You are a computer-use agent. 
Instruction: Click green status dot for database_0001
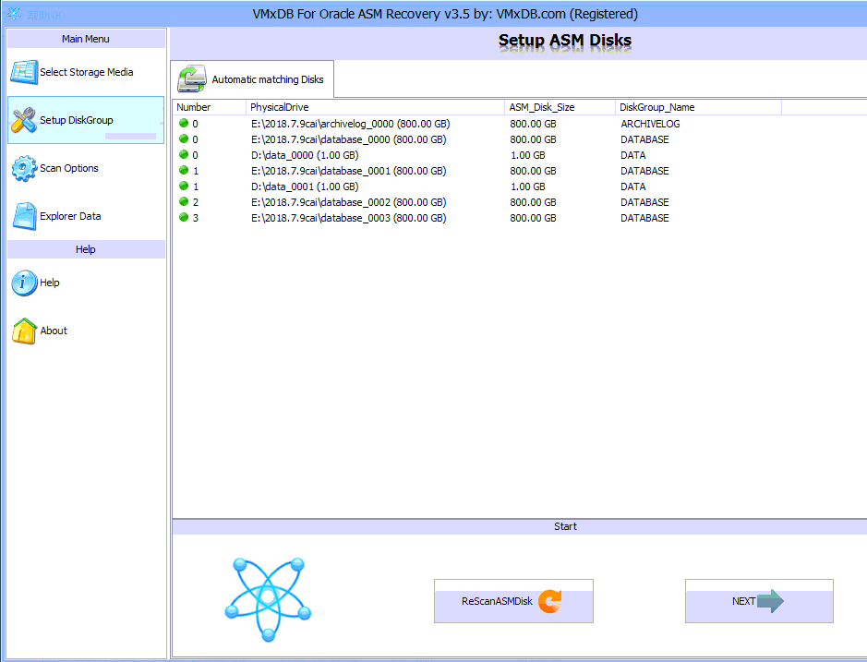[184, 170]
